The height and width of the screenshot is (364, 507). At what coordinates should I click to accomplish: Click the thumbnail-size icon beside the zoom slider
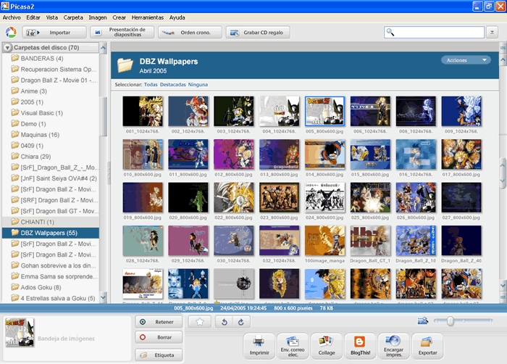423,320
